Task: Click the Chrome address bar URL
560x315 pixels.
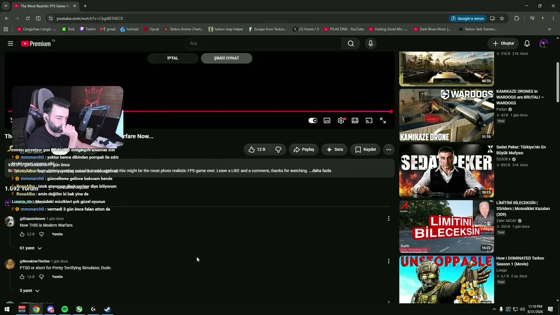Action: pyautogui.click(x=90, y=18)
